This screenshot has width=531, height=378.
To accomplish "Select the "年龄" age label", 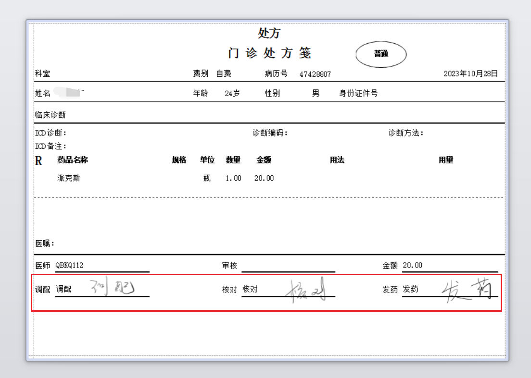I will [201, 93].
